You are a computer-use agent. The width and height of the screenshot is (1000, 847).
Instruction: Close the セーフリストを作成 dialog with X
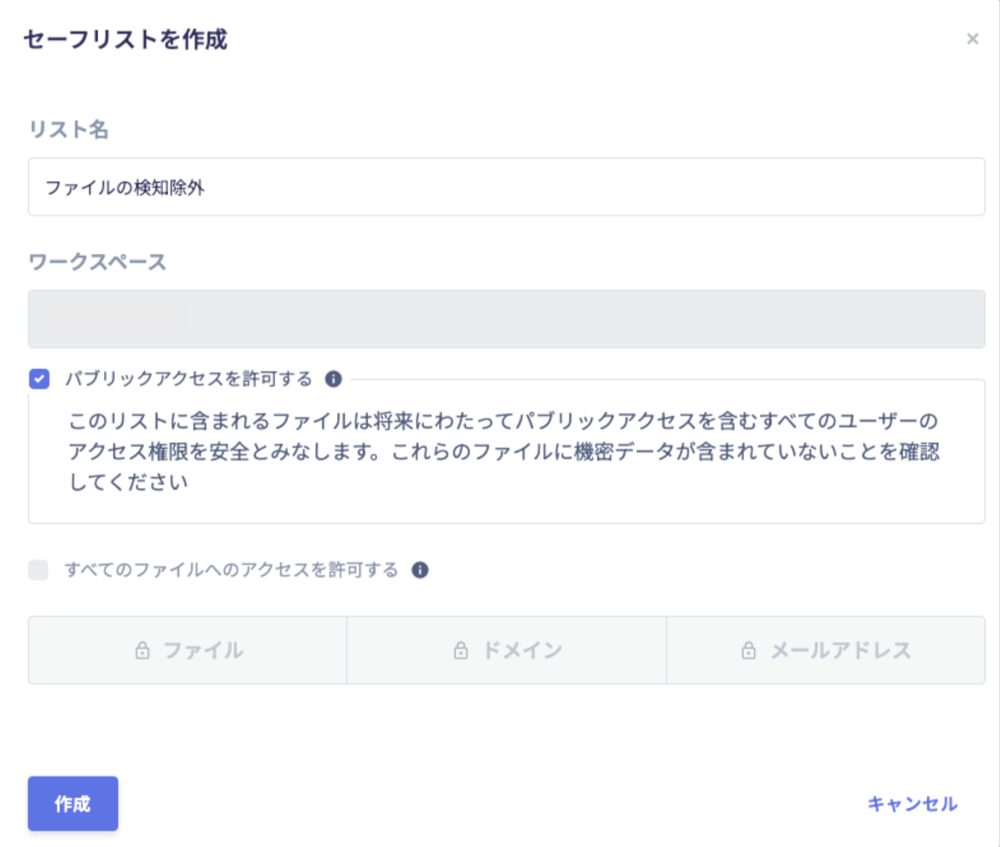972,39
